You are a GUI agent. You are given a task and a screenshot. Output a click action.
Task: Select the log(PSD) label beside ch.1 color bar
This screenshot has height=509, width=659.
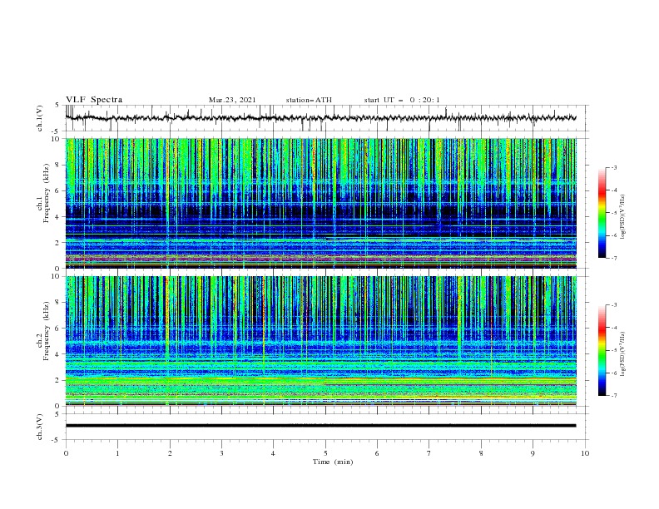(x=622, y=217)
